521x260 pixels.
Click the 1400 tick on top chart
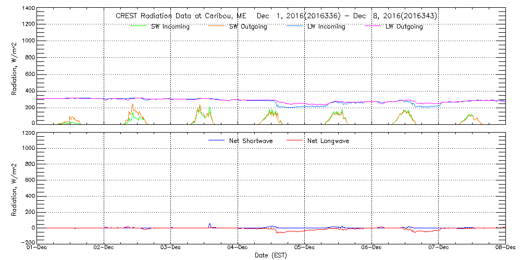click(28, 9)
